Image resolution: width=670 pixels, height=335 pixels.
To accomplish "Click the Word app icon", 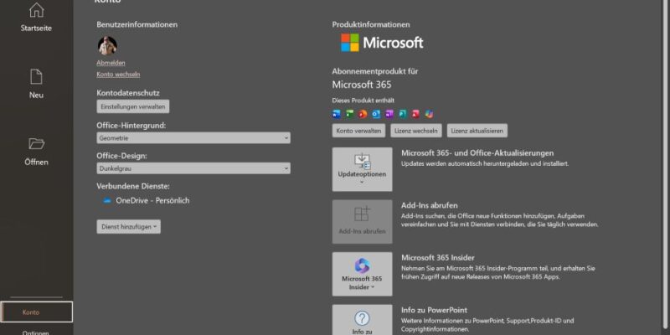I will (337, 114).
